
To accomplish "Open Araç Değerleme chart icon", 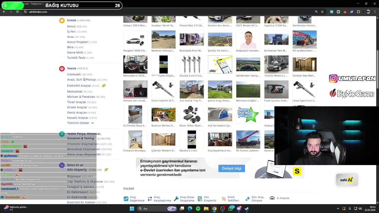I will click(126, 199).
